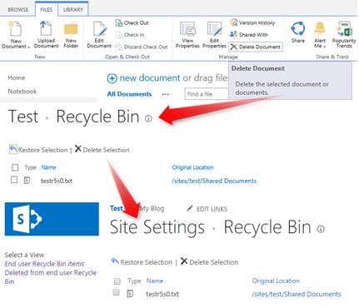
Task: Go to Home in left navigation
Action: pos(17,77)
